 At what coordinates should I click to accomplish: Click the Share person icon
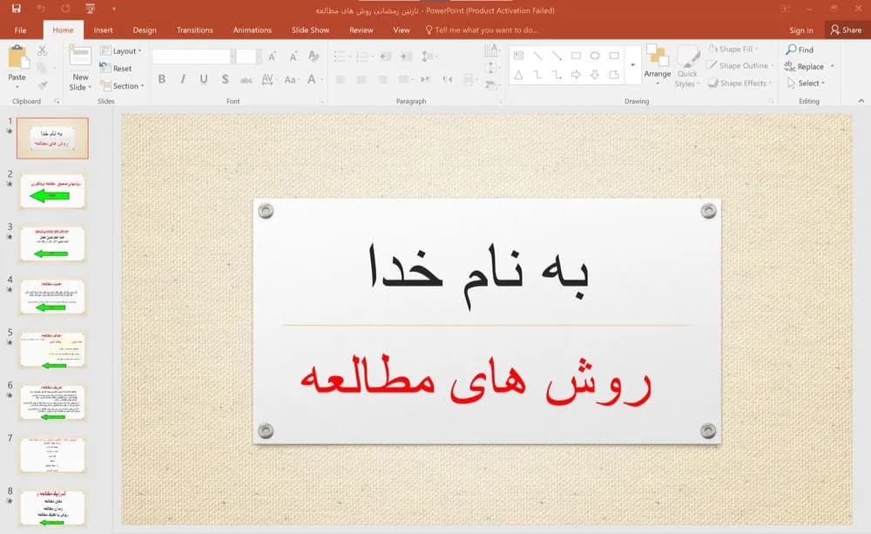(835, 30)
